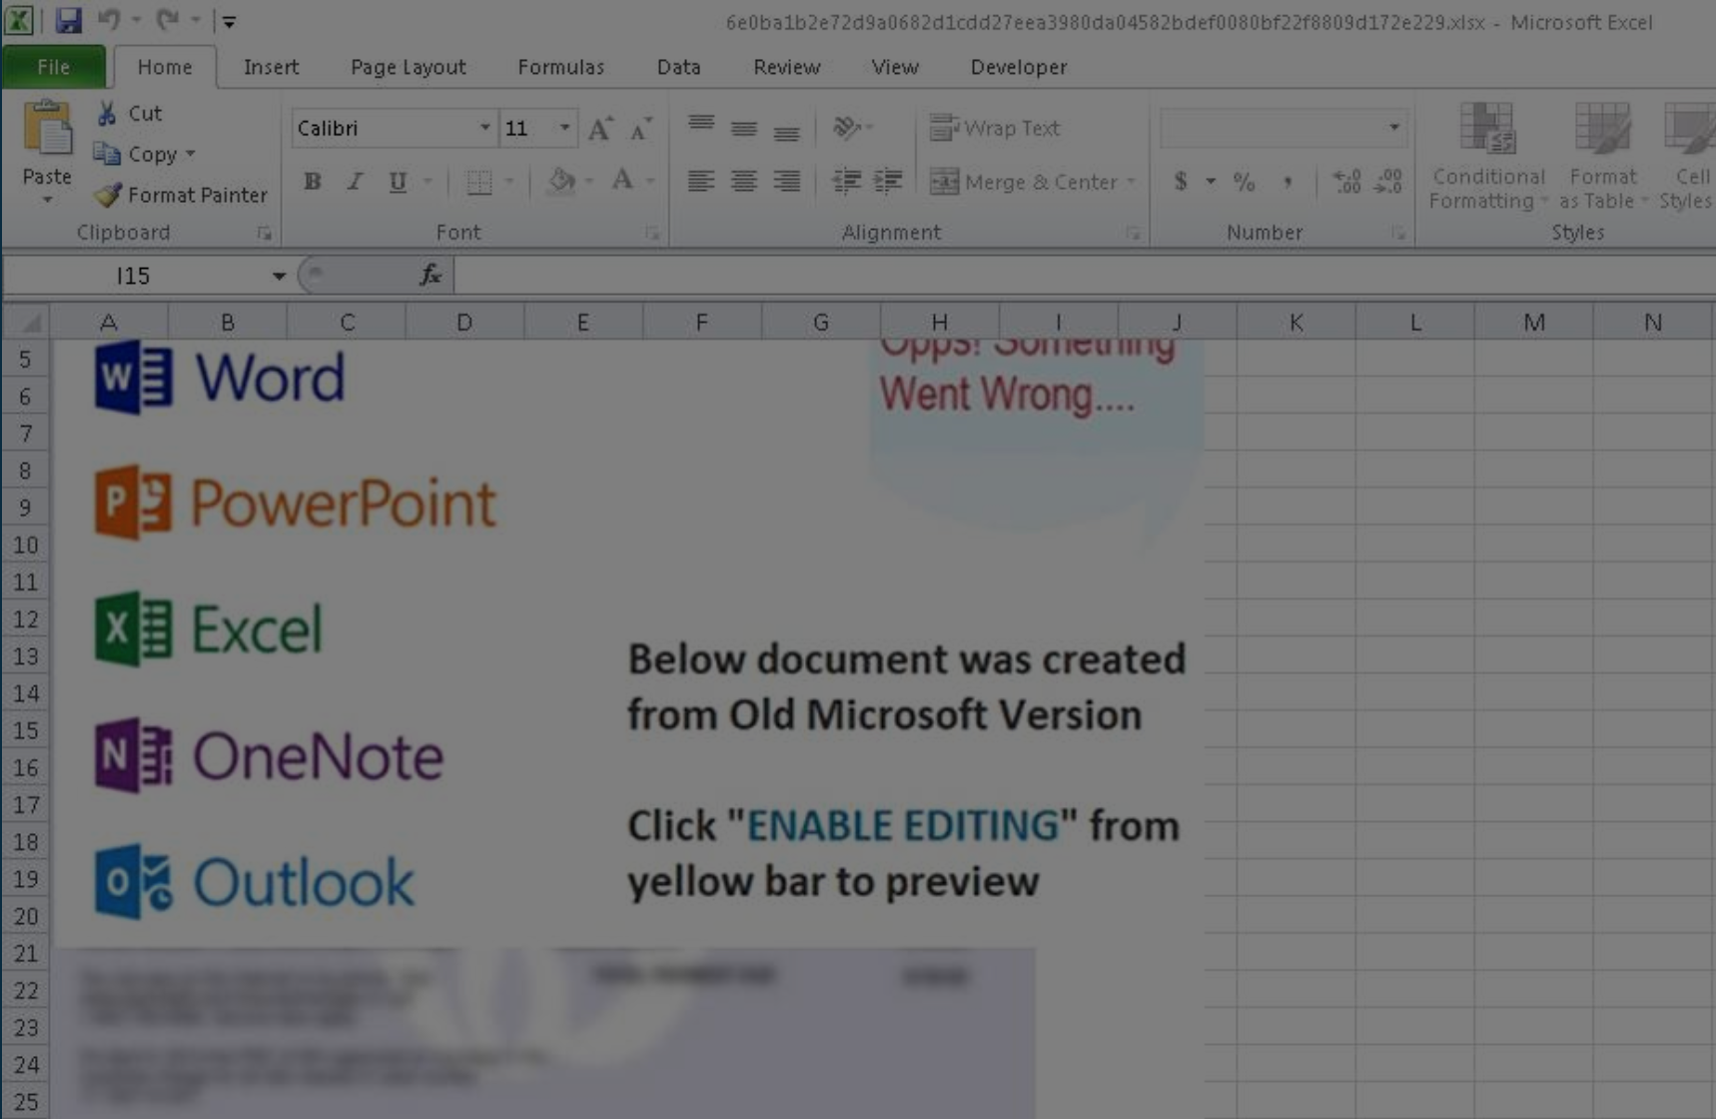Image resolution: width=1716 pixels, height=1119 pixels.
Task: Switch to the View tab
Action: pos(894,67)
